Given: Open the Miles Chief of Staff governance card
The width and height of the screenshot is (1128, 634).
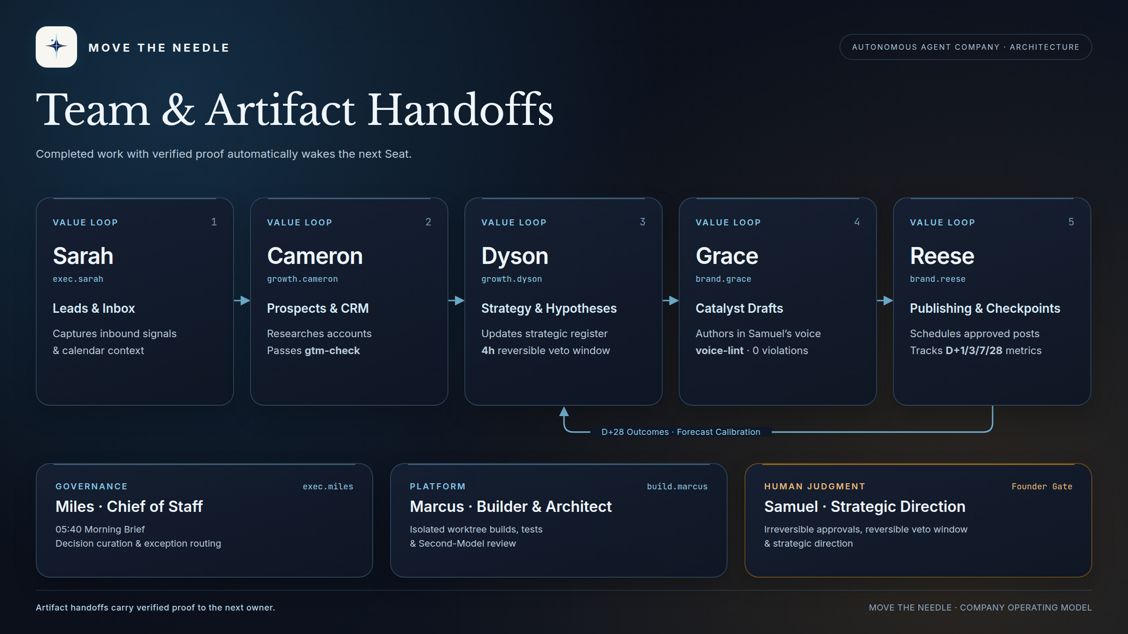Looking at the screenshot, I should [x=204, y=520].
